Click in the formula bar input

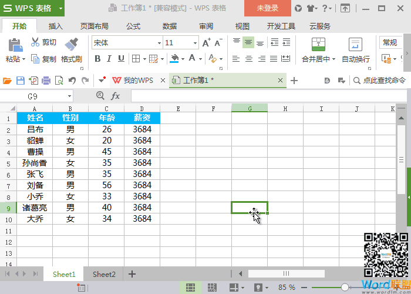click(x=269, y=96)
